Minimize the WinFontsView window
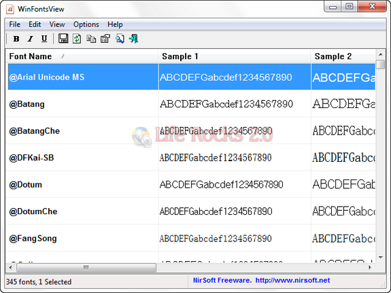 click(333, 7)
